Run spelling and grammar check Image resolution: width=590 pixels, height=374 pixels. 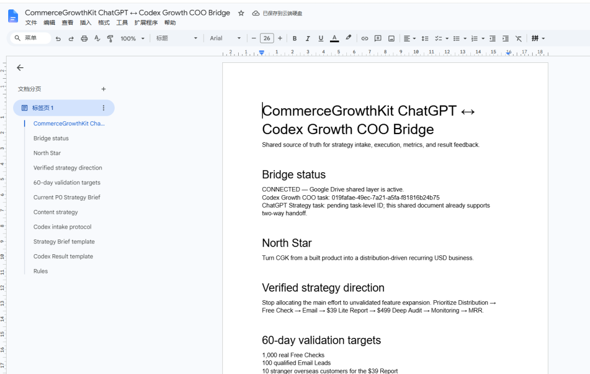[97, 38]
